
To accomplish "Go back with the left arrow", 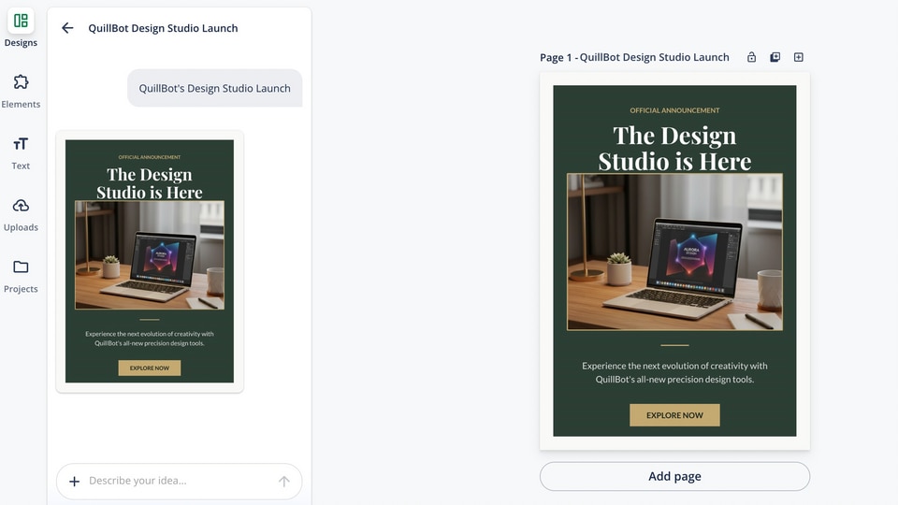I will [x=67, y=28].
